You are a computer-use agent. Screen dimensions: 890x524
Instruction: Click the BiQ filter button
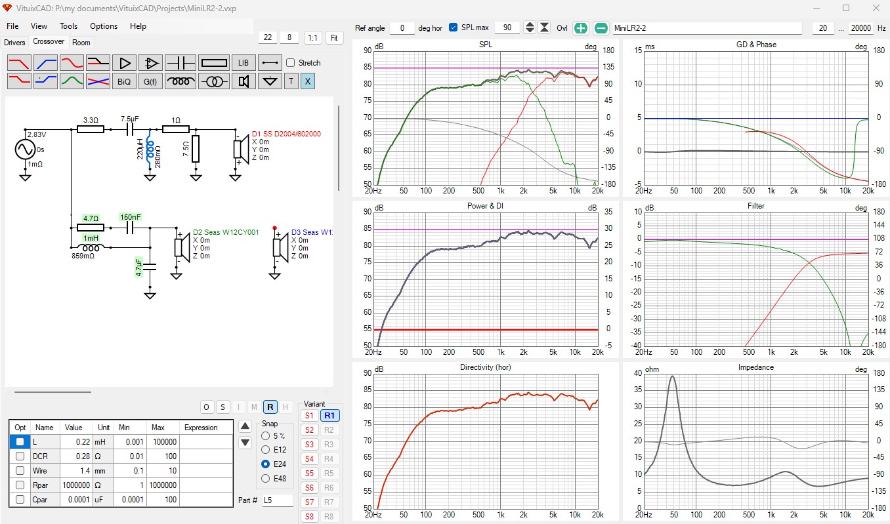[124, 81]
